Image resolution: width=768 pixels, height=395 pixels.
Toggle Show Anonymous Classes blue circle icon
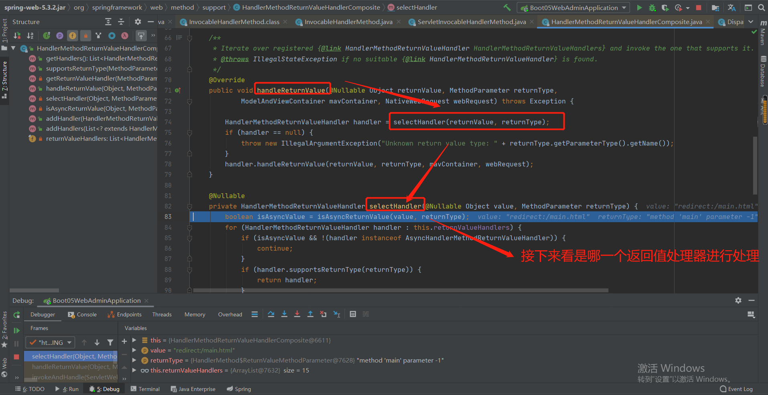point(112,36)
